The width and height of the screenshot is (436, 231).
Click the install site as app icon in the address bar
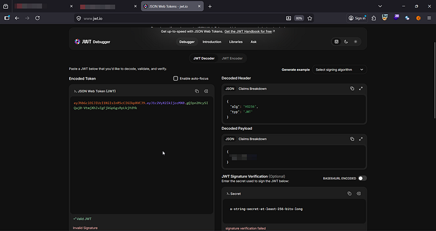click(x=288, y=18)
